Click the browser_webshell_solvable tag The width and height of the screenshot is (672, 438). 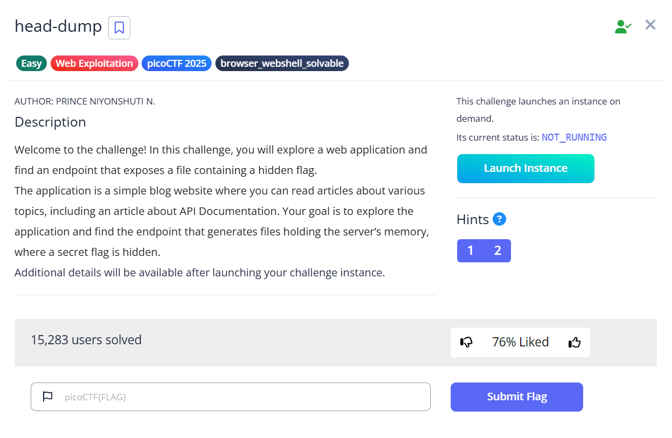pos(282,64)
